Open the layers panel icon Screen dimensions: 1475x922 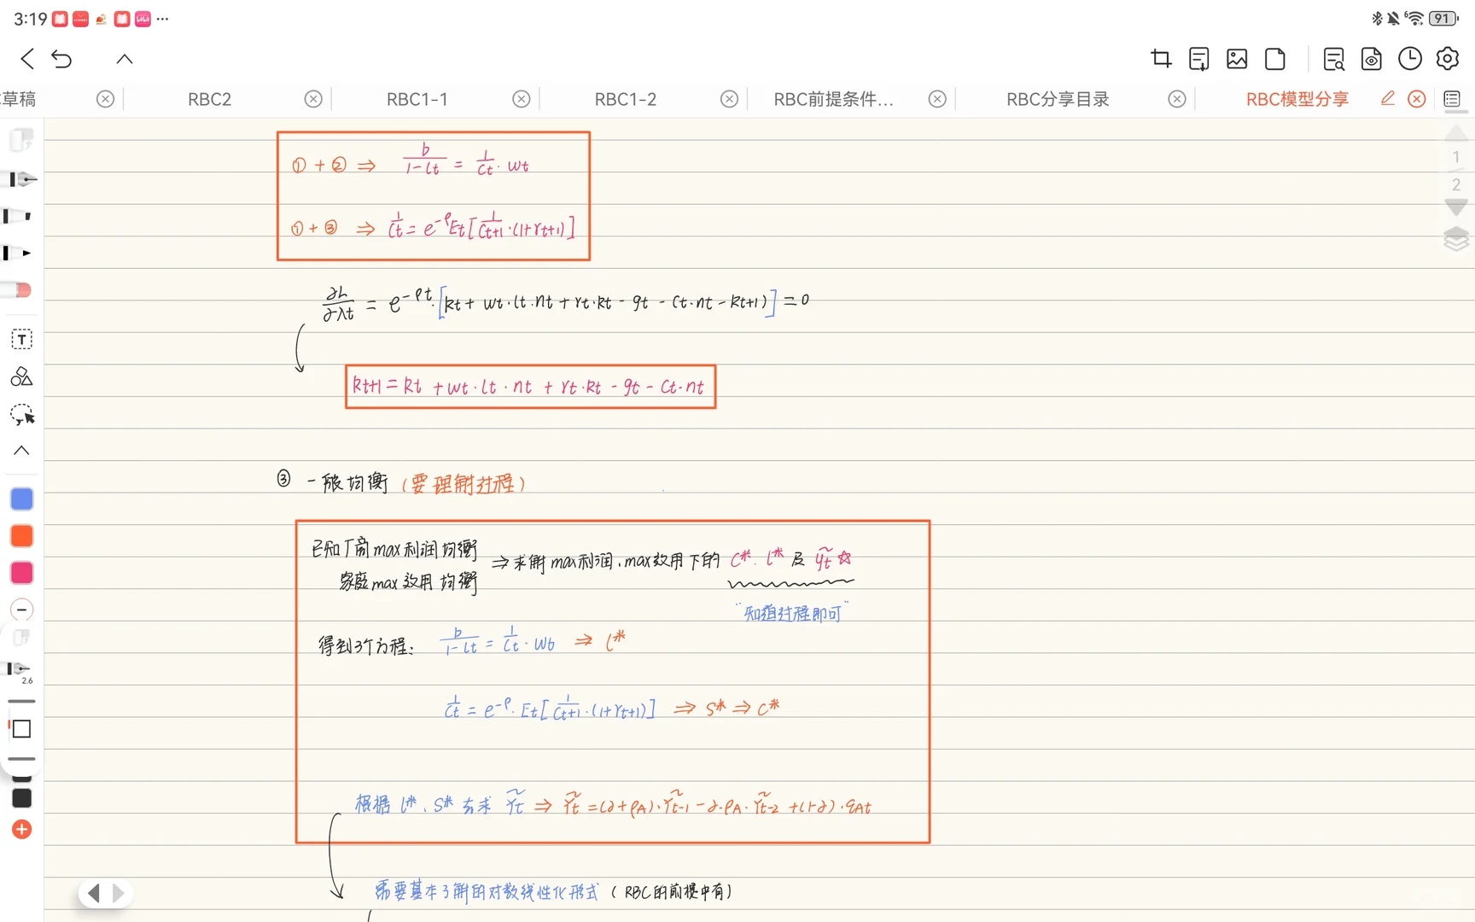point(1456,239)
